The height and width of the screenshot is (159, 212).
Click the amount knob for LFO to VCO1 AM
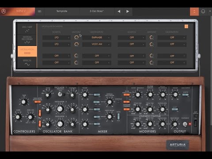pyautogui.click(x=76, y=44)
